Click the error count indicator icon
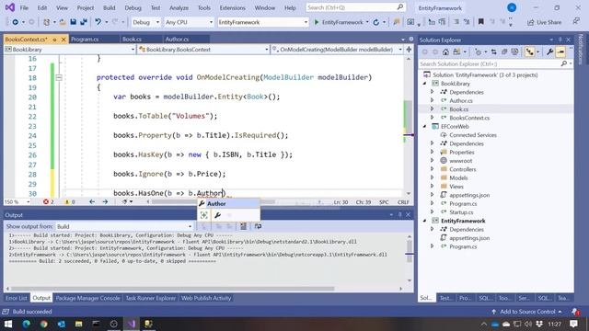 coord(48,202)
